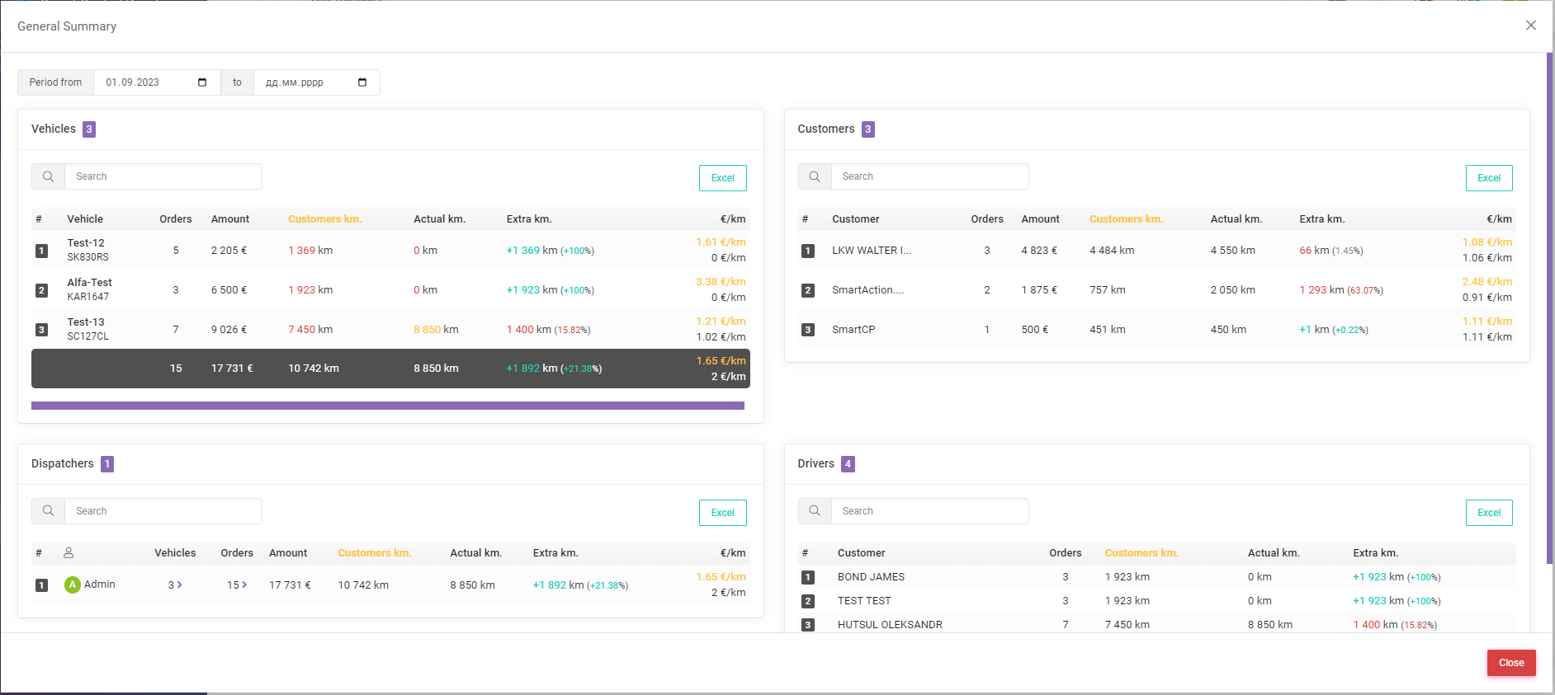Click the purple progress bar under Vehicles
The height and width of the screenshot is (695, 1555).
(x=388, y=406)
